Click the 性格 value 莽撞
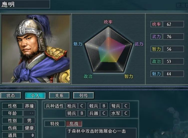188x138 pixels. [x=29, y=106]
